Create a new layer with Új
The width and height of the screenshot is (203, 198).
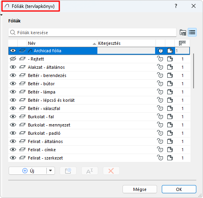click(x=28, y=170)
